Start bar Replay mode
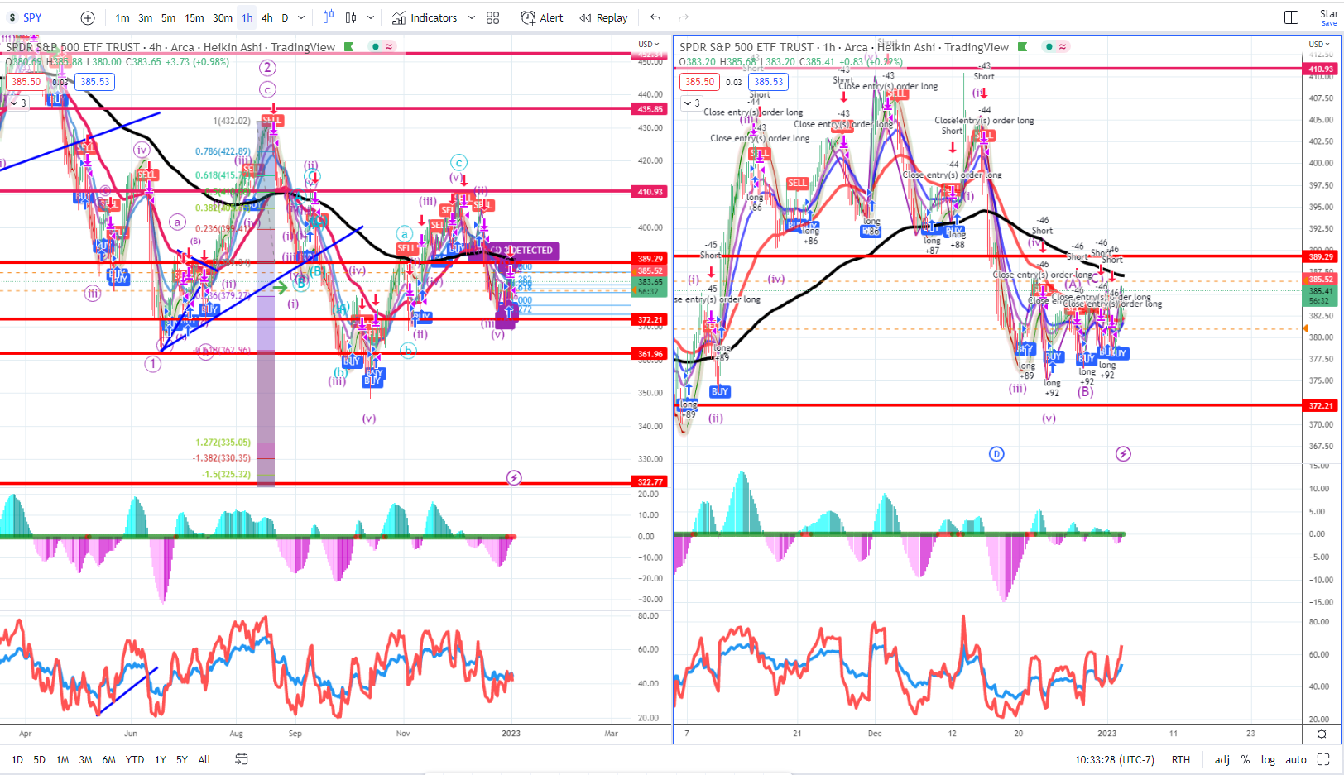 click(x=603, y=17)
